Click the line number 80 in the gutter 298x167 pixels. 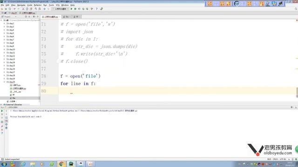coord(43,91)
